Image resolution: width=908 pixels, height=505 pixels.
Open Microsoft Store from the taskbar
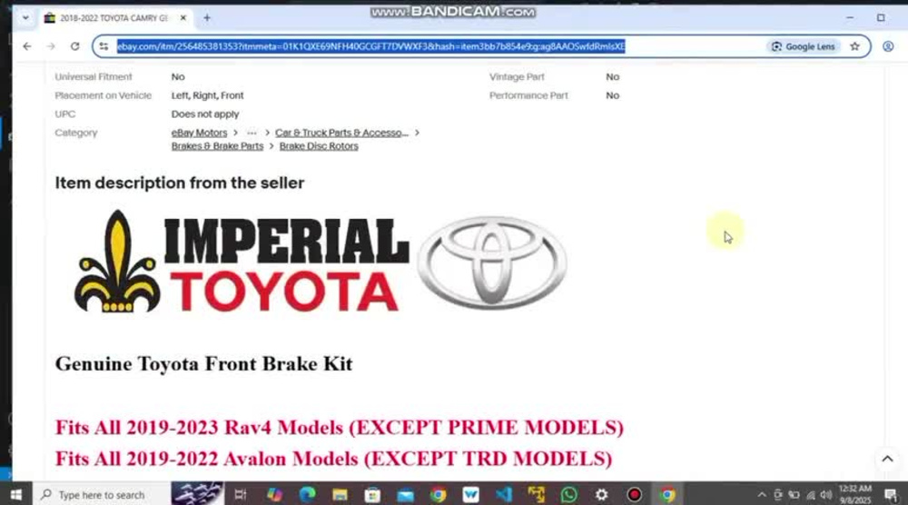372,495
